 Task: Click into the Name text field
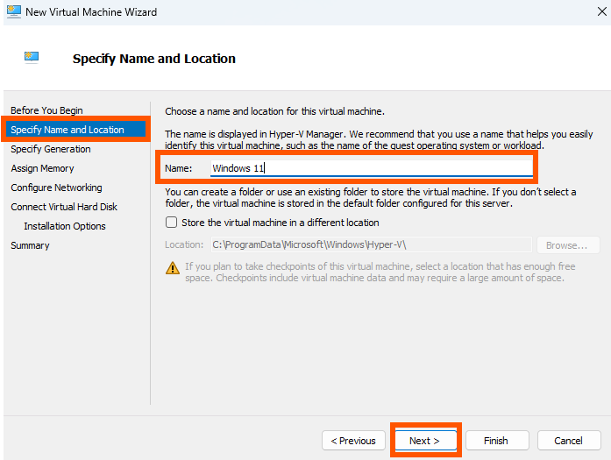tap(372, 168)
